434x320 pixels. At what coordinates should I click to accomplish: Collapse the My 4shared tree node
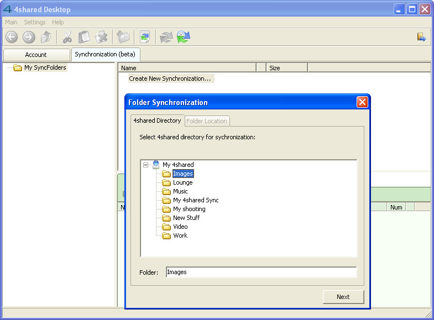145,165
